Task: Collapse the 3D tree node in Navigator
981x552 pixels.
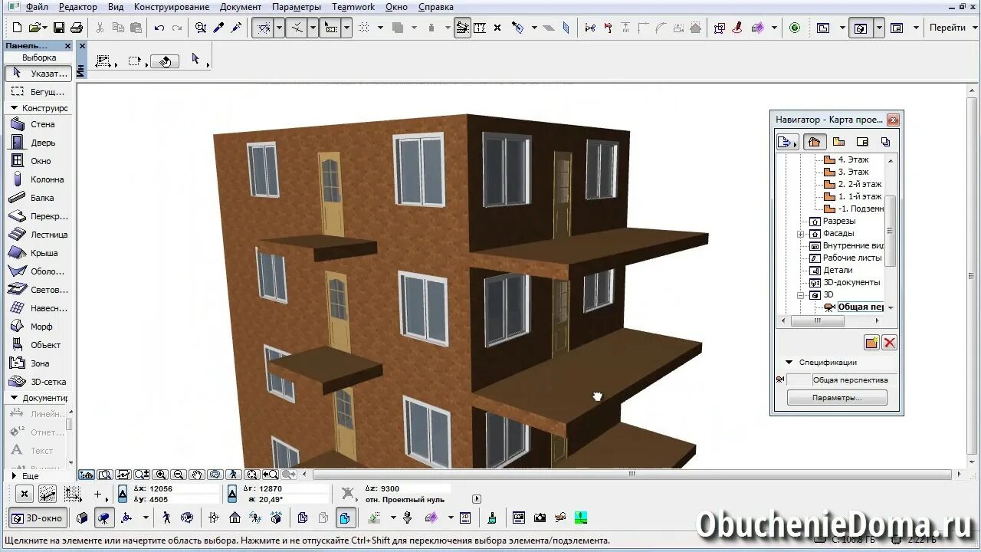Action: pos(800,294)
